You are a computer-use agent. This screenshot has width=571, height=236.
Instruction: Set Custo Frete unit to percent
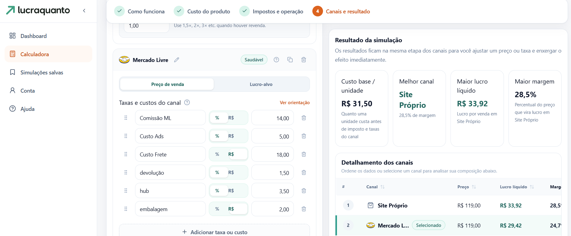[217, 154]
